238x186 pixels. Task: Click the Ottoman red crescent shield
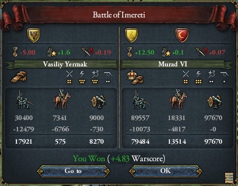point(182,36)
